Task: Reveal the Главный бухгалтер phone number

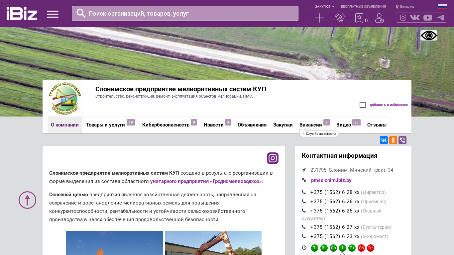Action: coord(335,211)
